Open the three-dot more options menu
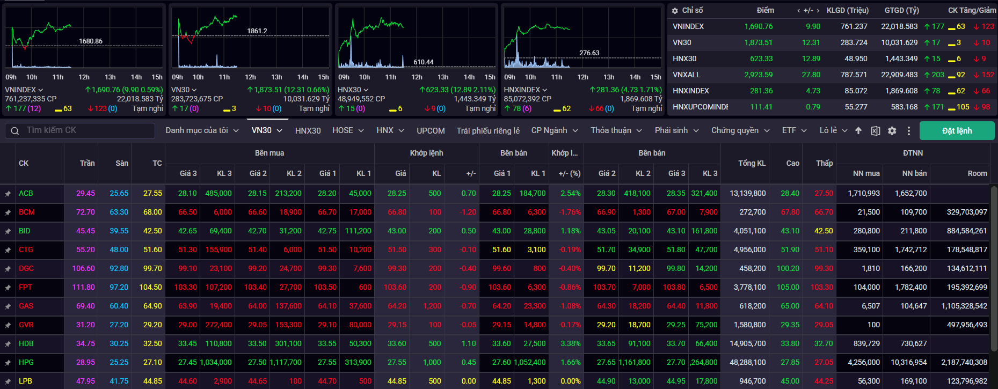The width and height of the screenshot is (998, 389). pos(909,130)
